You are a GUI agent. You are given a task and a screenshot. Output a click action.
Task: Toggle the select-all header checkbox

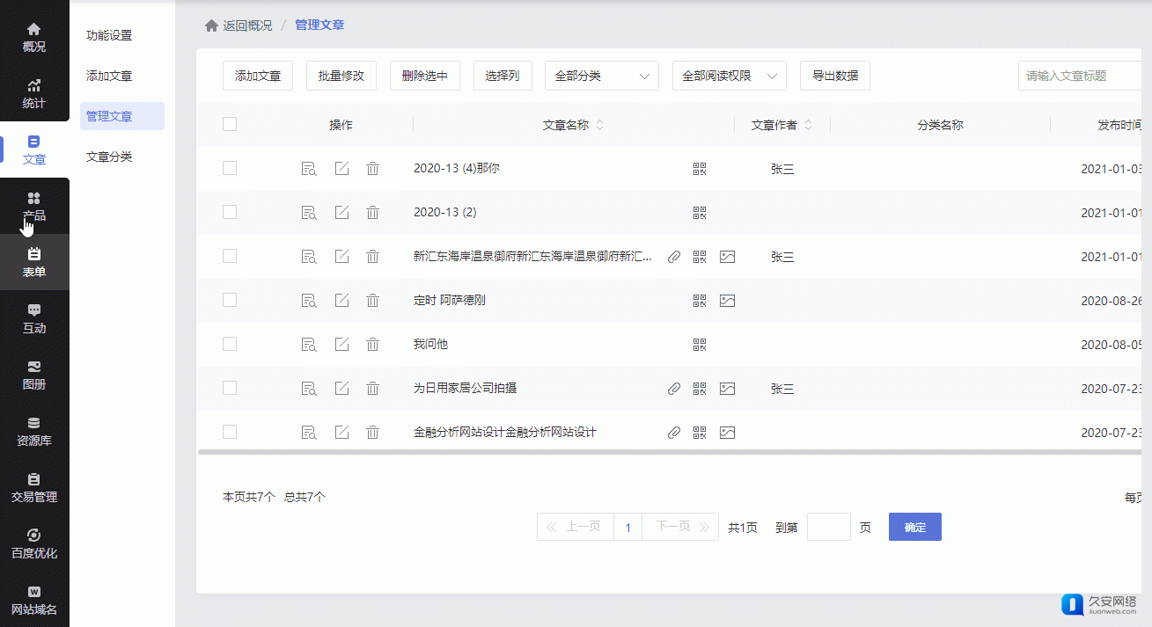tap(230, 124)
